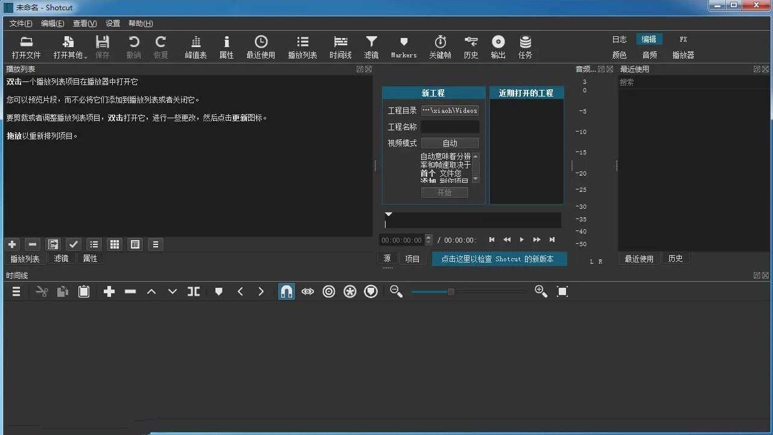Open a file with the 打开文件 icon
This screenshot has height=435, width=773.
25,46
